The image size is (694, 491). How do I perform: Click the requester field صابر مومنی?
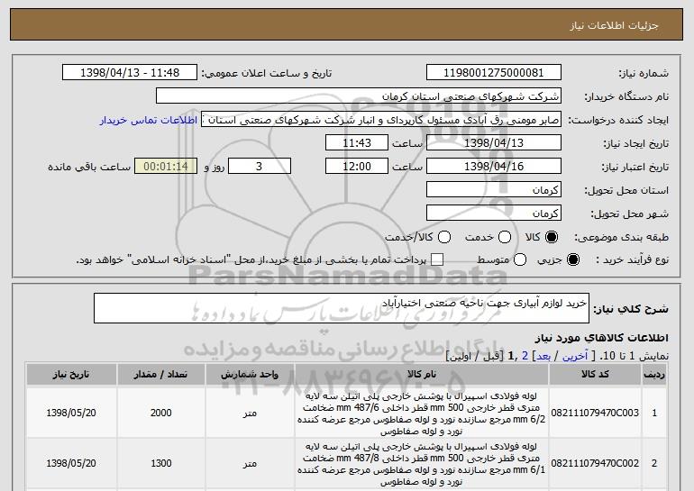click(x=381, y=120)
